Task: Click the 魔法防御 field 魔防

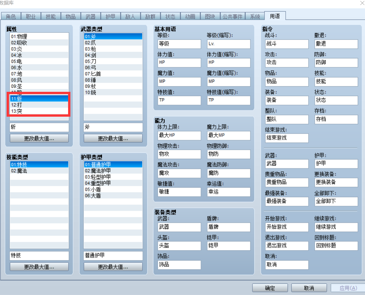Action: pyautogui.click(x=228, y=173)
